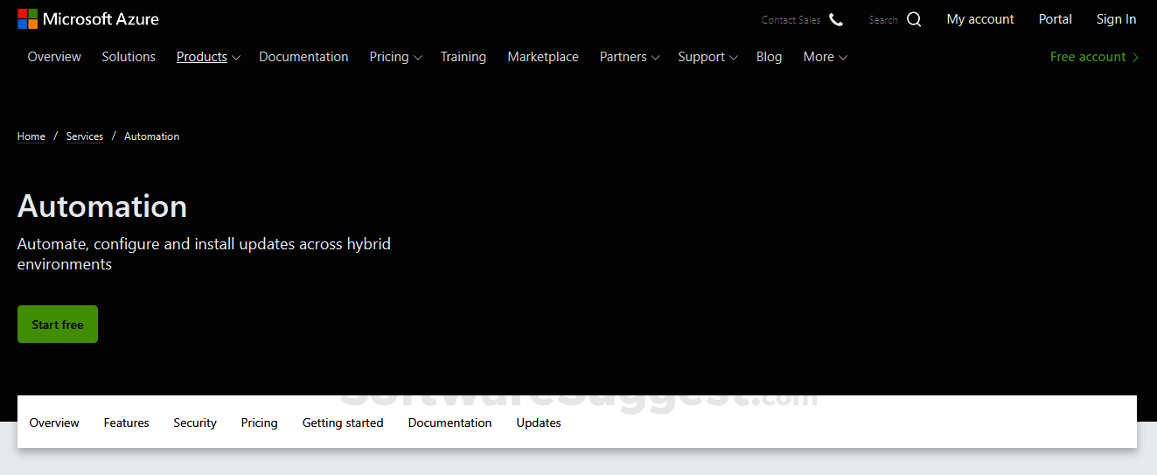Select the Updates tab
Screen dimensions: 1157x475
coord(539,423)
